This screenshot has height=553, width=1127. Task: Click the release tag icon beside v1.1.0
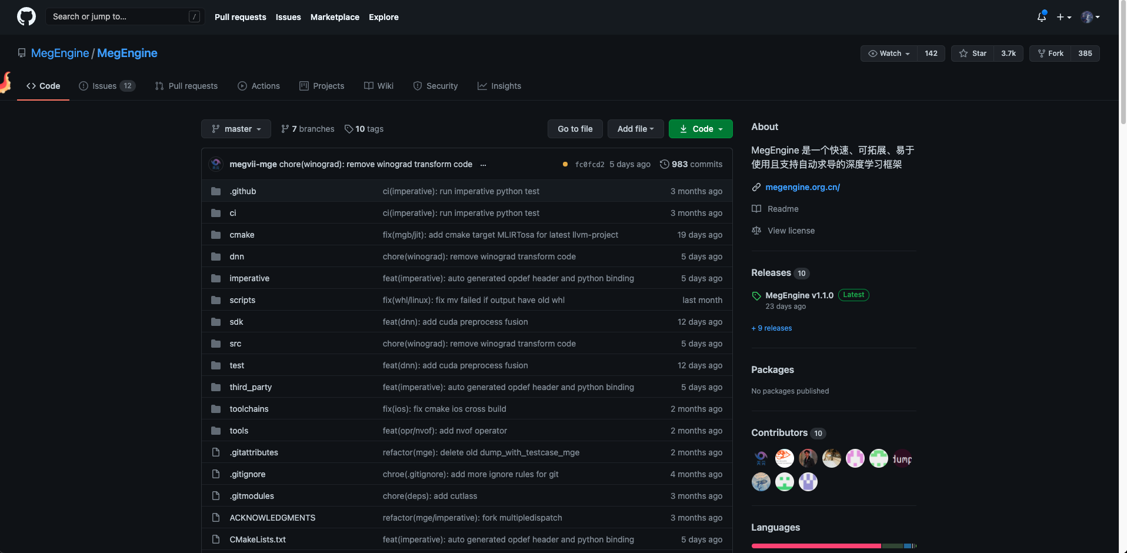(756, 295)
